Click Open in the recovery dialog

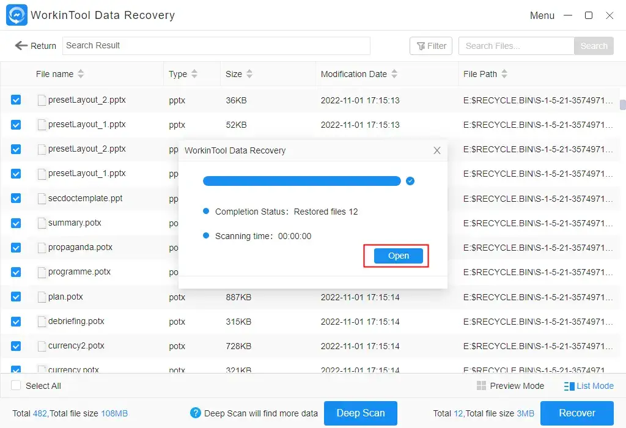tap(398, 256)
